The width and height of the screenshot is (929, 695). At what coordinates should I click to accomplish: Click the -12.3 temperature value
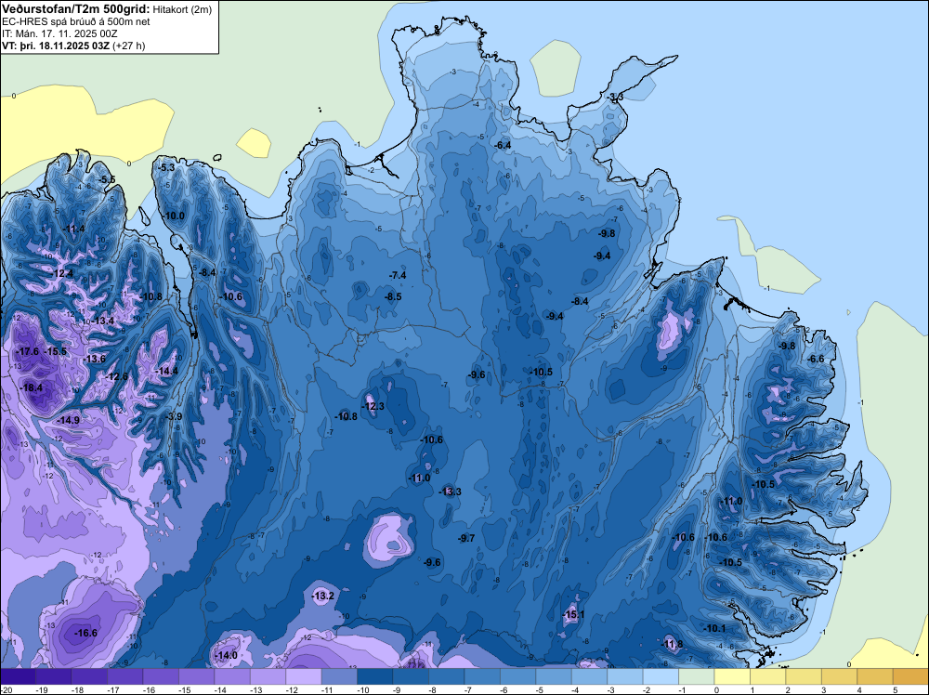[373, 406]
